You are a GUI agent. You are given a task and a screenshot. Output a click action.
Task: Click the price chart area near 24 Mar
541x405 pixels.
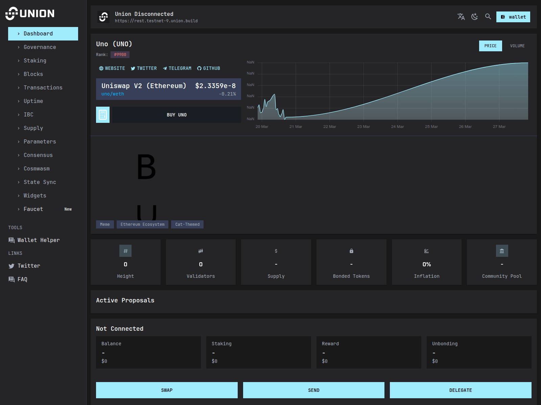click(x=397, y=101)
